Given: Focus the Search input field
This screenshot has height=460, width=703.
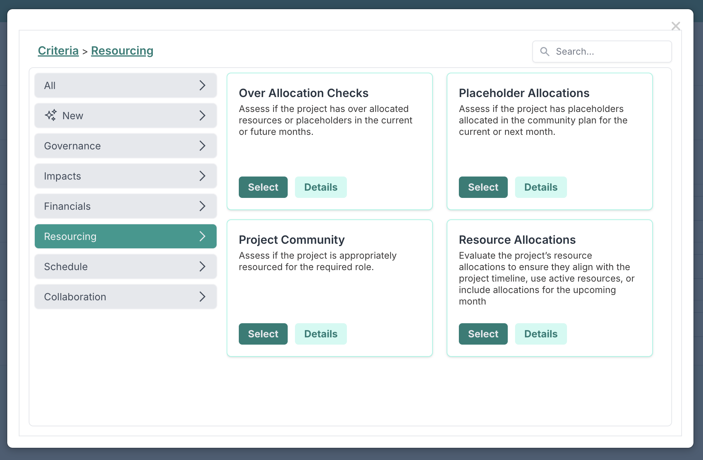Looking at the screenshot, I should 602,52.
